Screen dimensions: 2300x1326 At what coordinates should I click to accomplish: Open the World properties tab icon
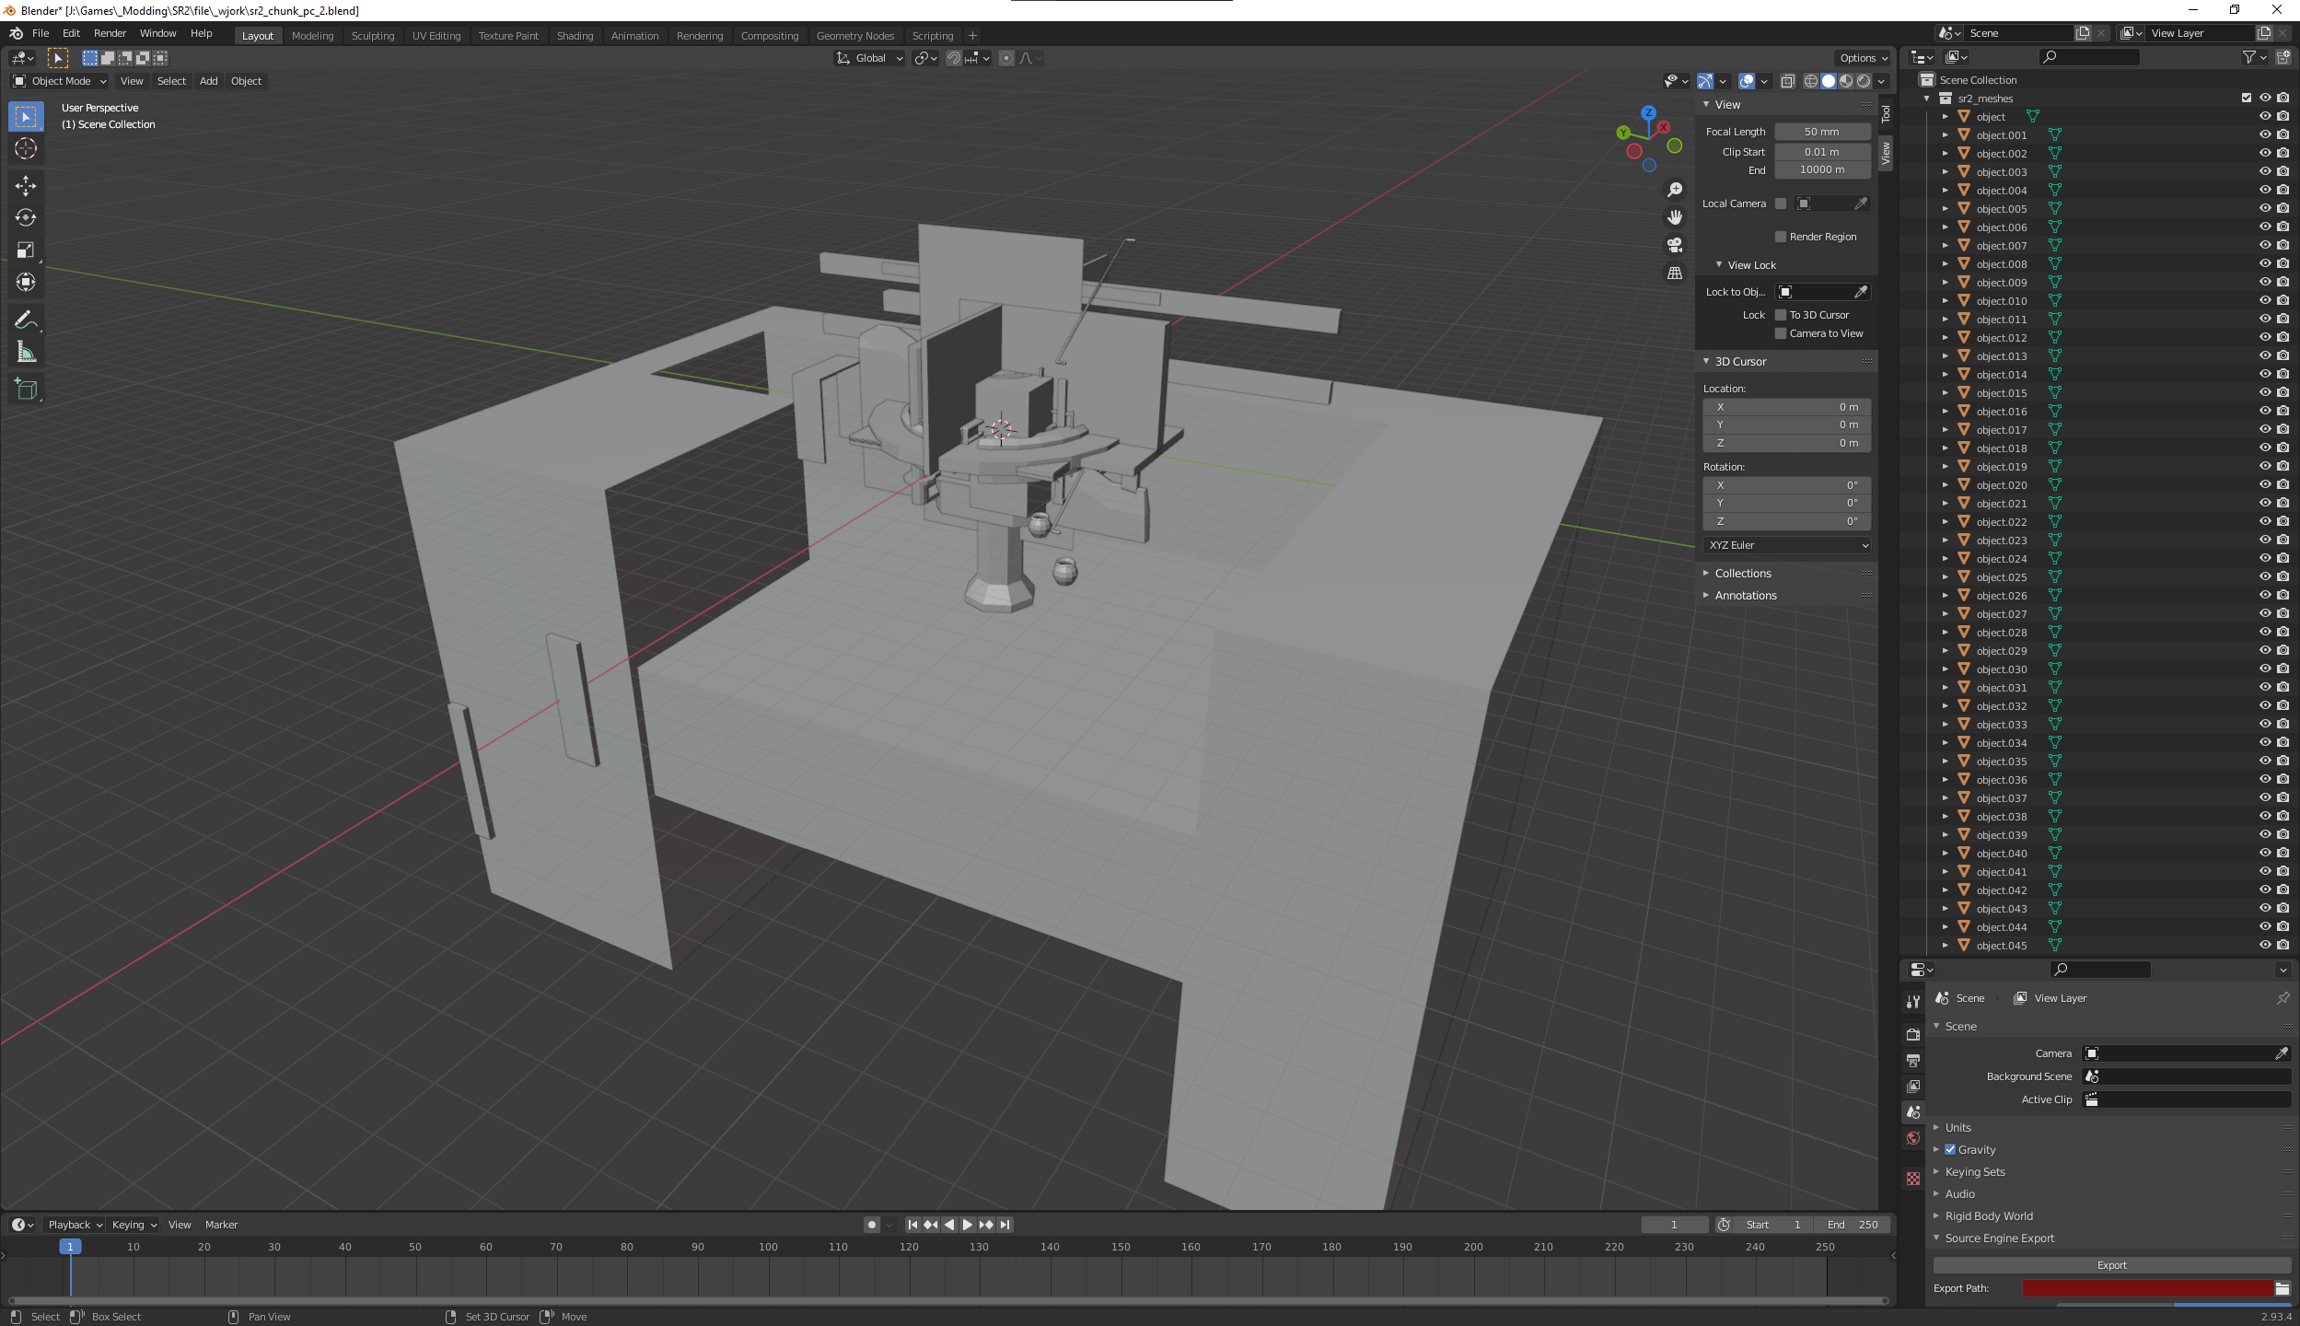tap(1913, 1138)
